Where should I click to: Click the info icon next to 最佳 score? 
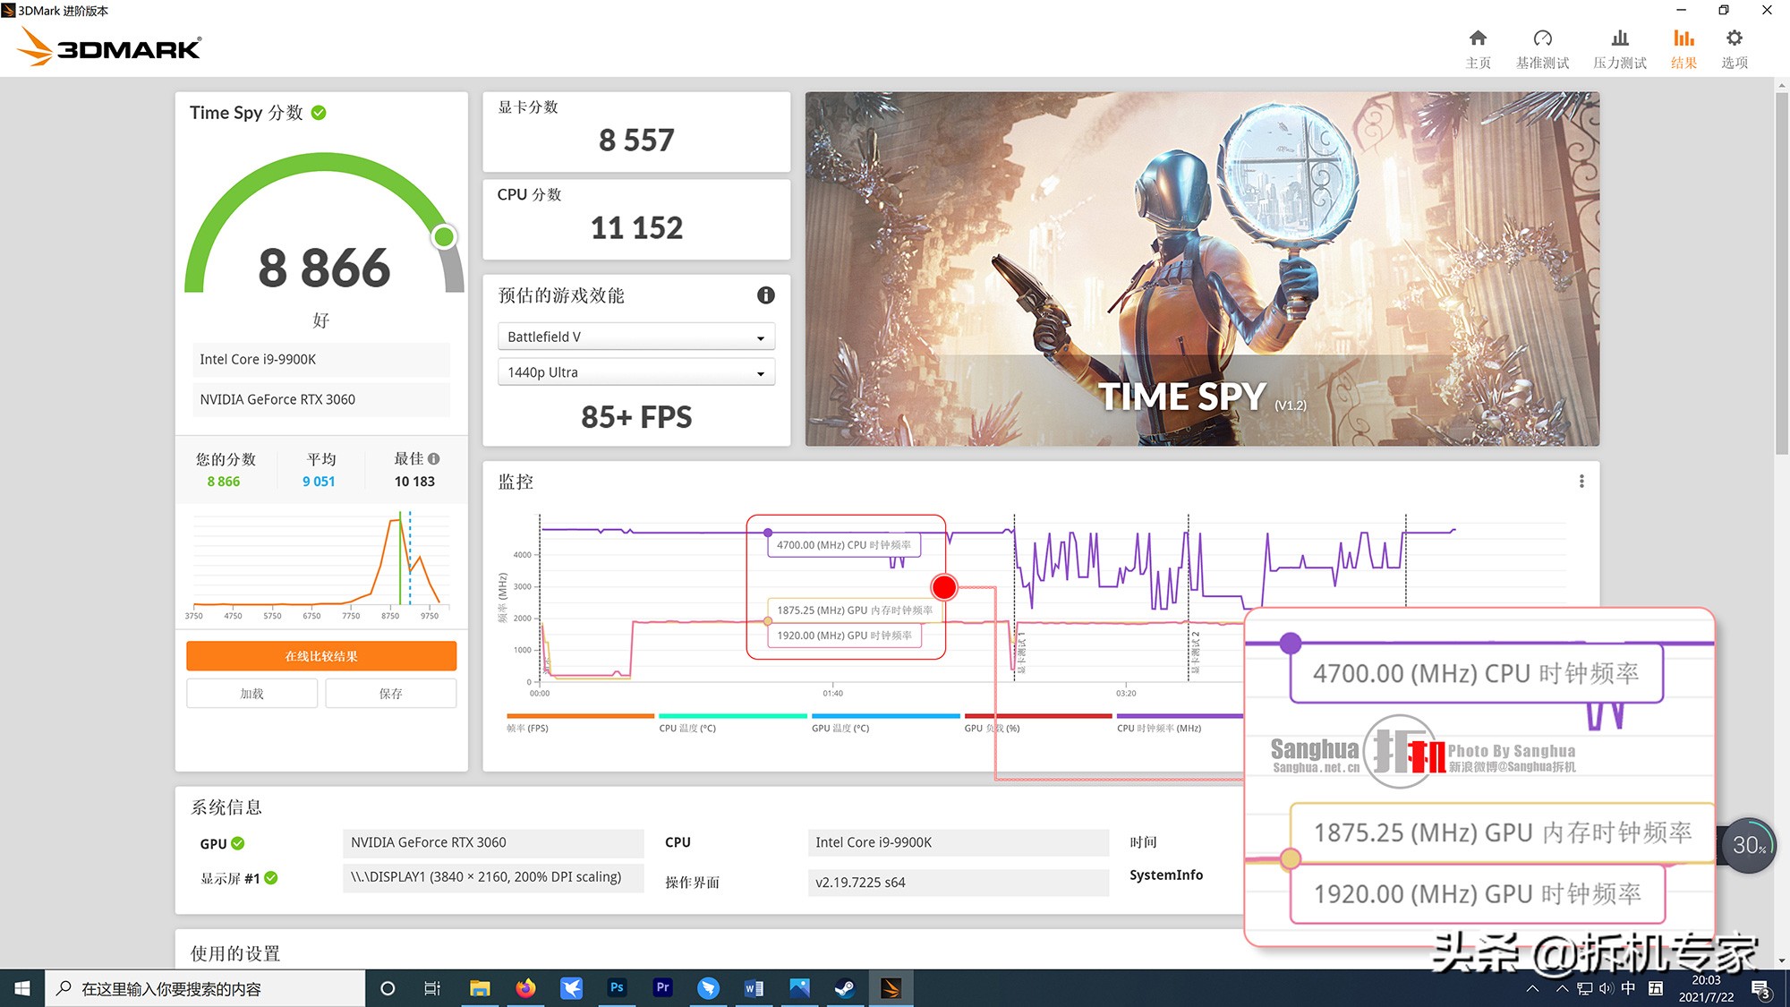coord(436,458)
